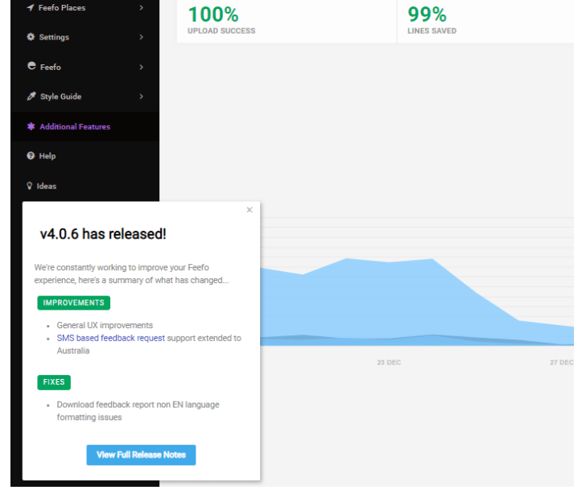Screen dimensions: 582x490
Task: Open the Help menu item
Action: 85,156
